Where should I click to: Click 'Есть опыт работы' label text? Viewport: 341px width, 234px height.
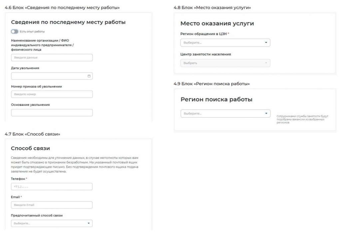pos(32,32)
